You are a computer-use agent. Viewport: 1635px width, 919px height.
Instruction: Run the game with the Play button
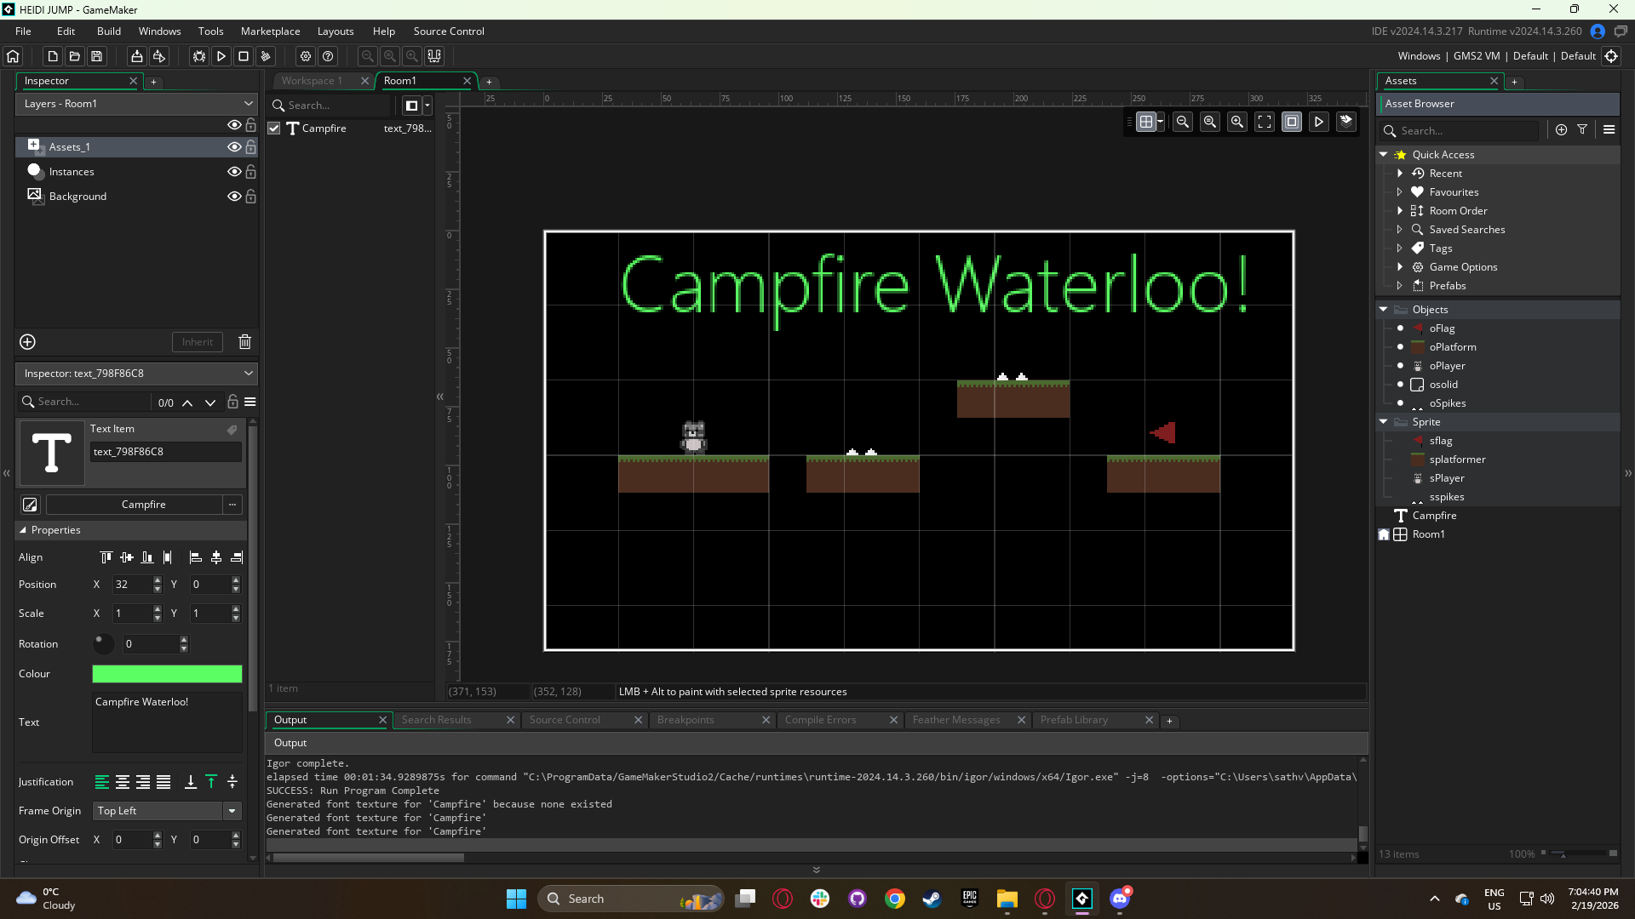click(x=221, y=56)
